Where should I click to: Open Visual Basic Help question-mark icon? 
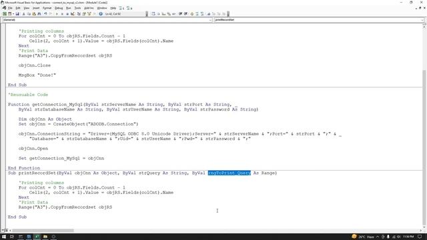tap(101, 14)
